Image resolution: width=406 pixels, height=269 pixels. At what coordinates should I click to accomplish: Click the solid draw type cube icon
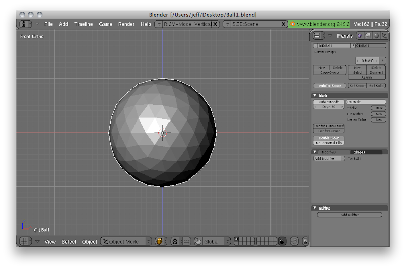[161, 242]
